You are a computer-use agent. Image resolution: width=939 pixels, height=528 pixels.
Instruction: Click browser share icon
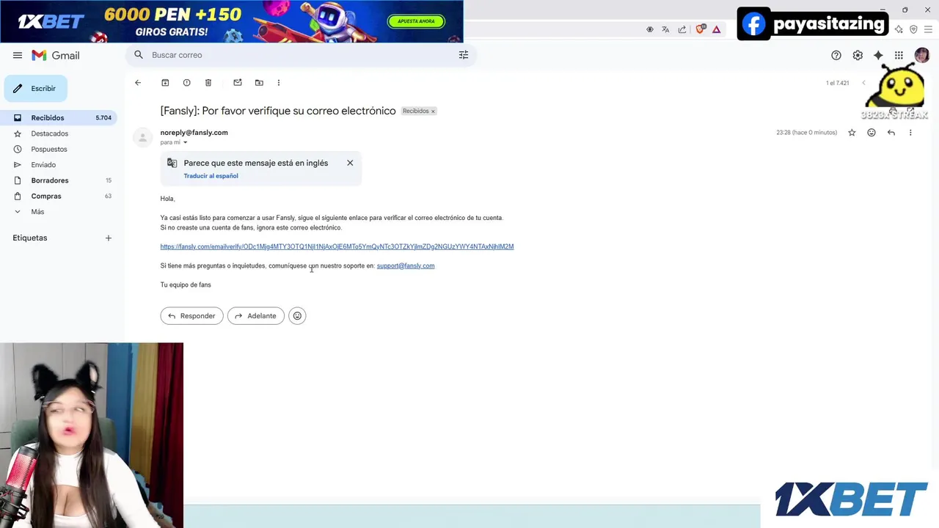click(682, 29)
